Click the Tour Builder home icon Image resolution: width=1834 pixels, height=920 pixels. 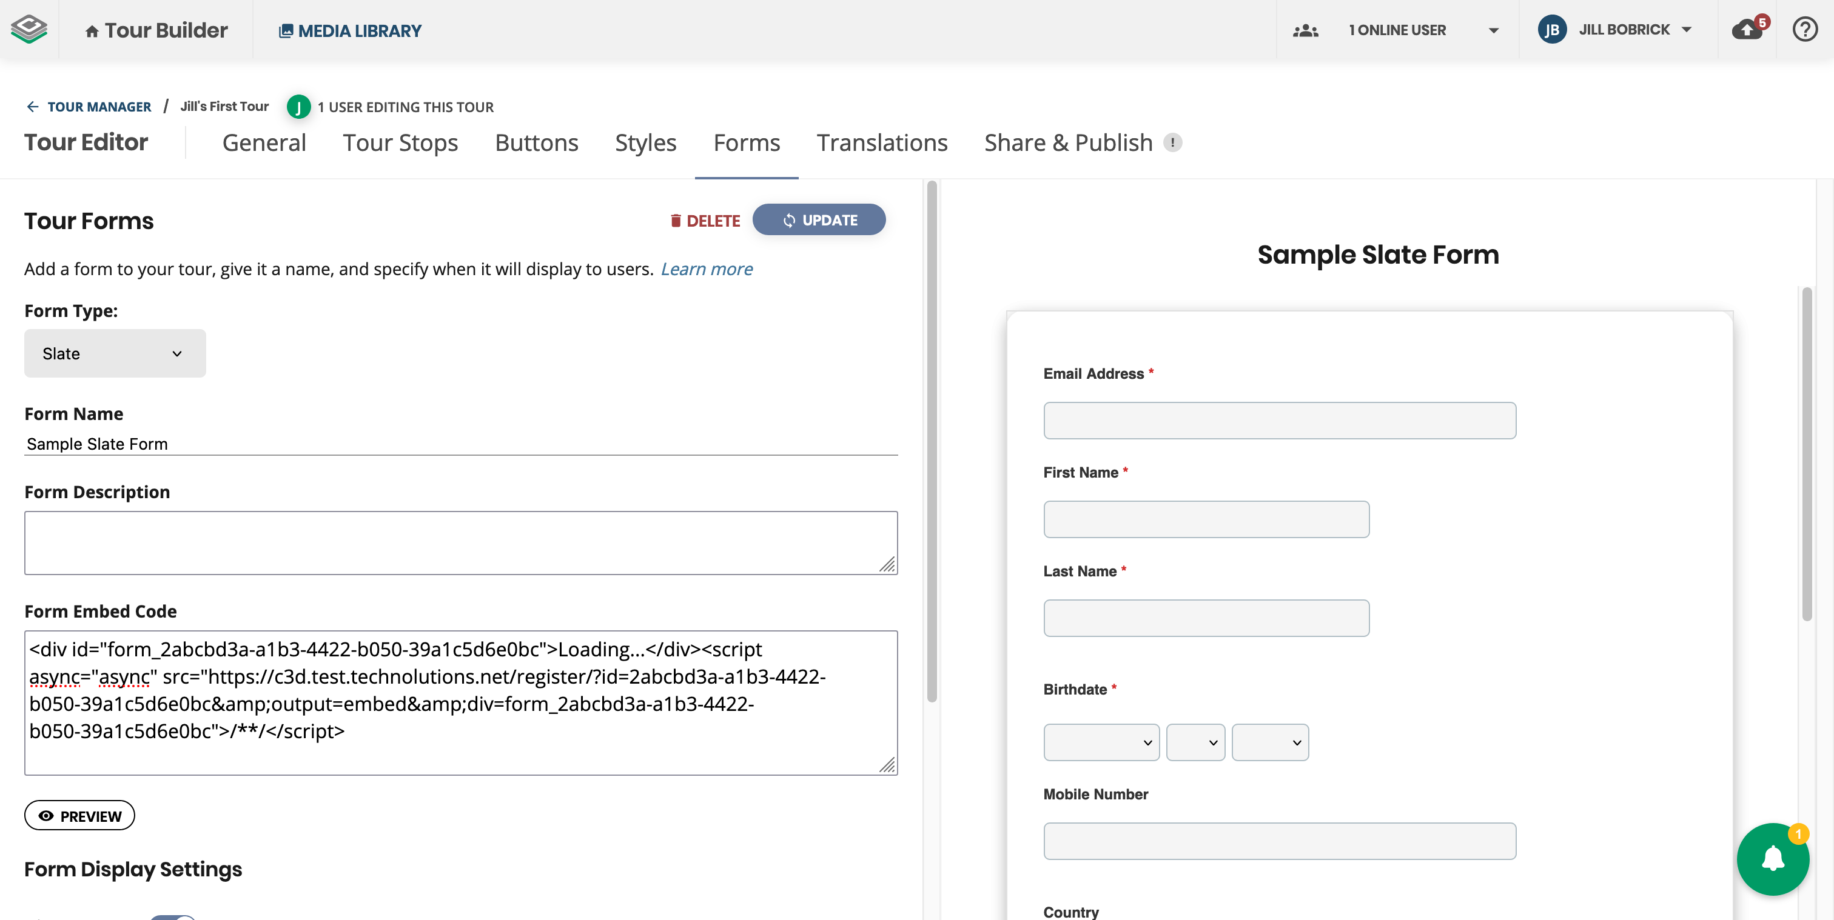pos(92,32)
